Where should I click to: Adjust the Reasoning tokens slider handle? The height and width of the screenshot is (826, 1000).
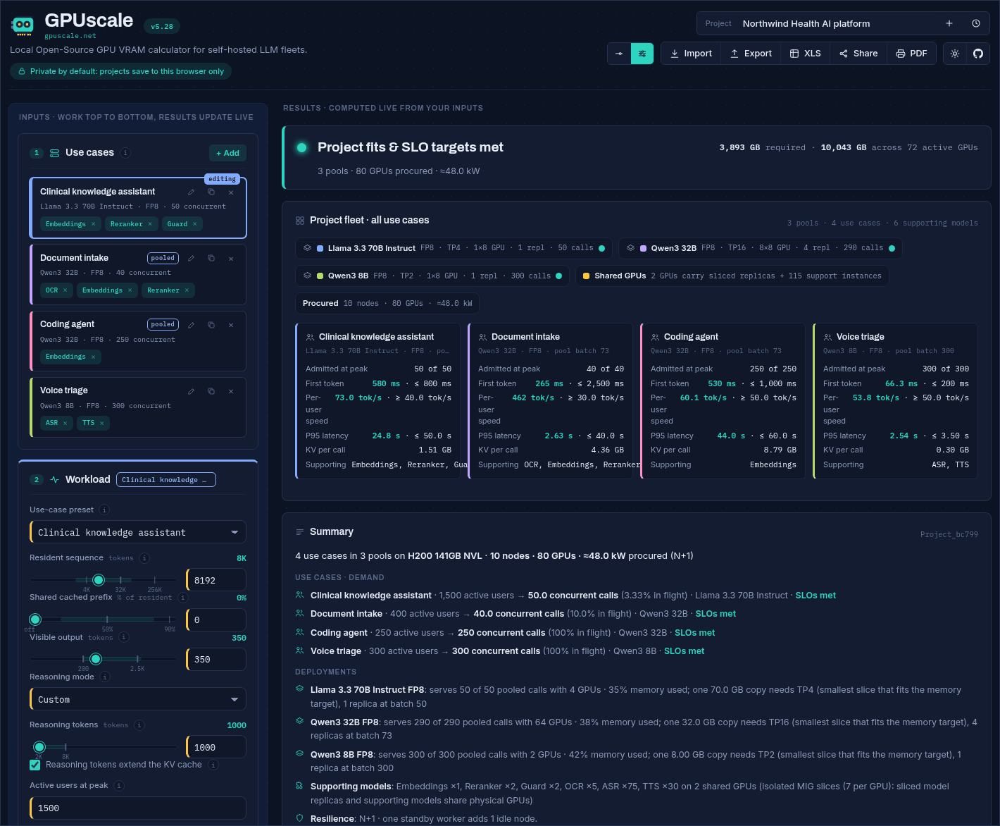pyautogui.click(x=39, y=747)
